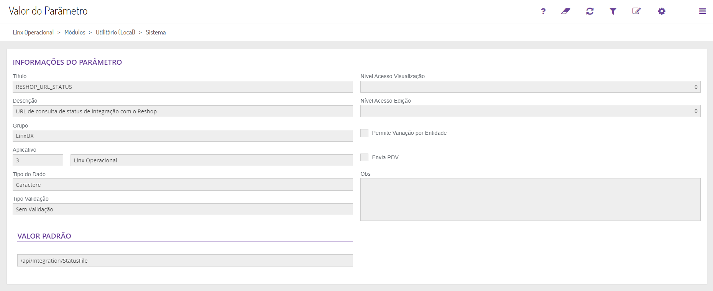Open the Tipo do Dado field
The image size is (713, 291).
[x=182, y=185]
